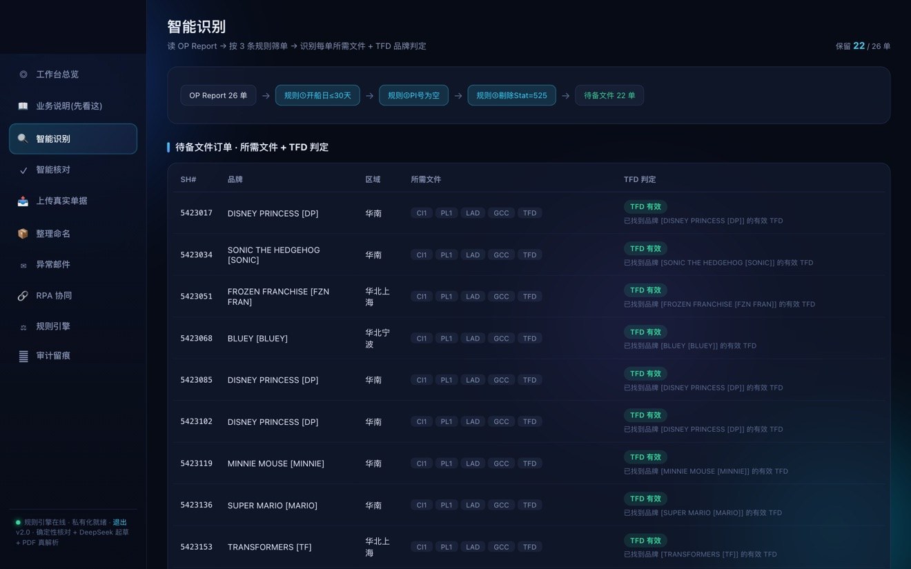
Task: Click the TFD 有效 badge in row 5423085
Action: [x=645, y=374]
